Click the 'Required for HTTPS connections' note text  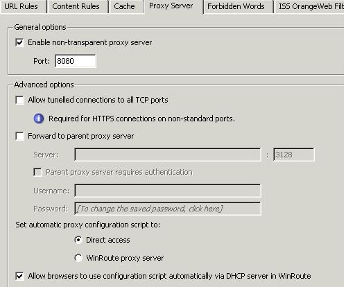(x=141, y=119)
